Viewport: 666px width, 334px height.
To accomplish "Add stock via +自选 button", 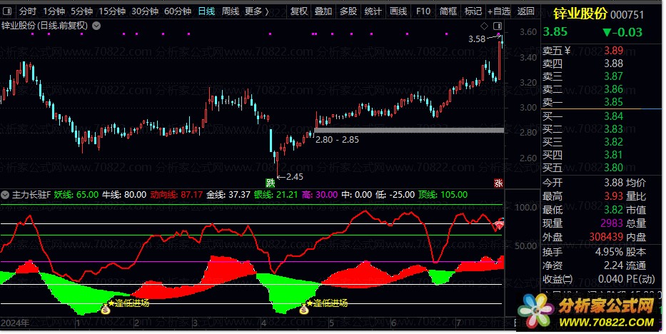I will pyautogui.click(x=498, y=11).
